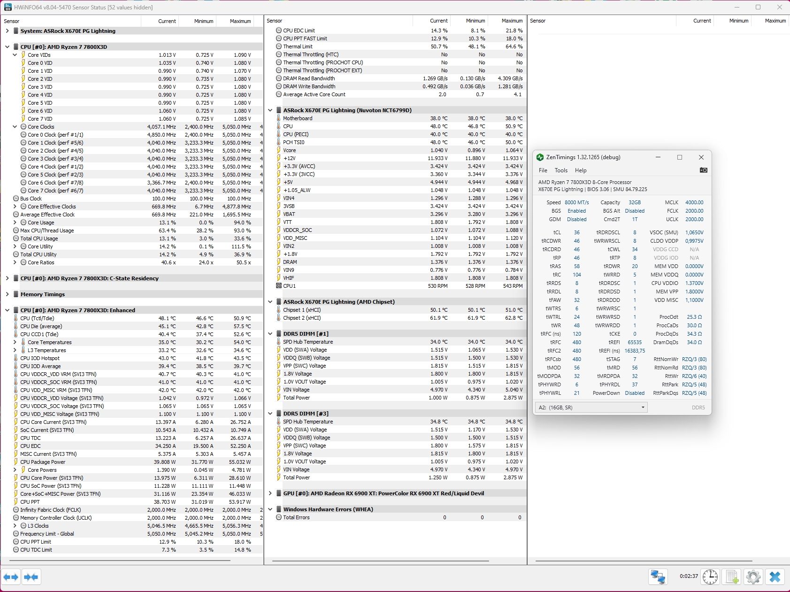Open the A2: (16GB, SR) DIMM dropdown

(x=591, y=407)
